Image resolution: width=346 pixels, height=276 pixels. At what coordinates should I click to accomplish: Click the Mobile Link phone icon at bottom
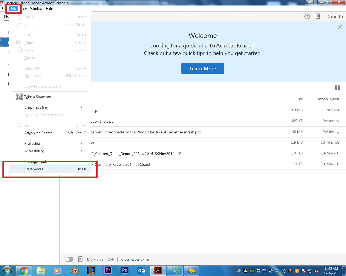coord(80,259)
